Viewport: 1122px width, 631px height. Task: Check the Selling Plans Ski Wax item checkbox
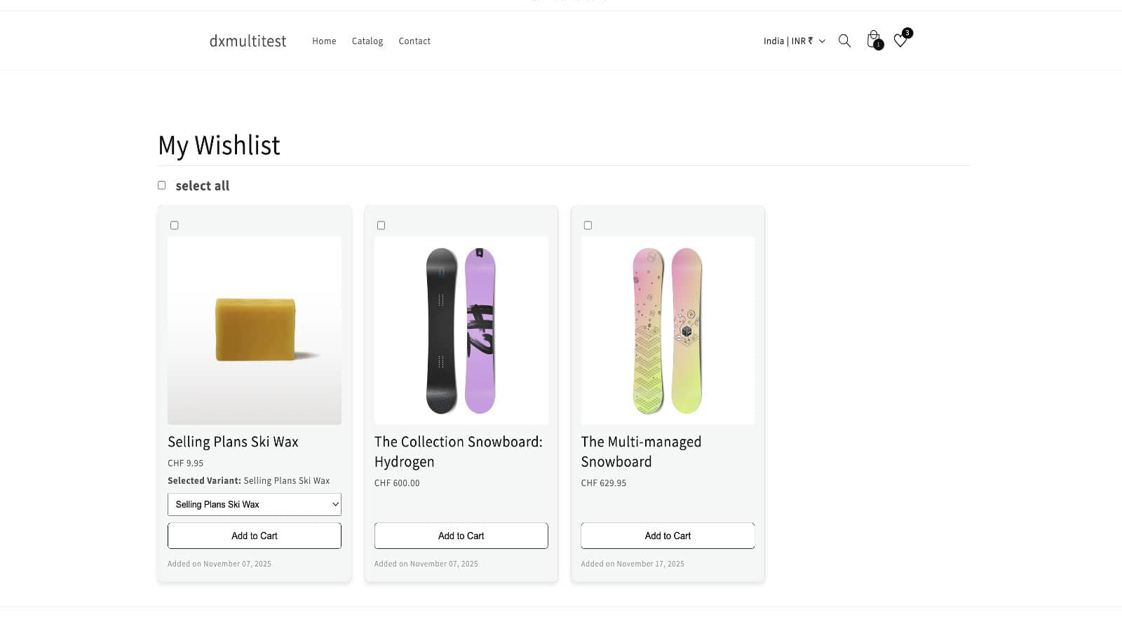click(174, 225)
